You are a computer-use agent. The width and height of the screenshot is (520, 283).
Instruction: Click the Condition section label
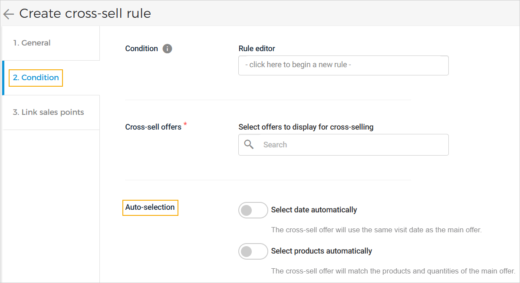point(142,49)
